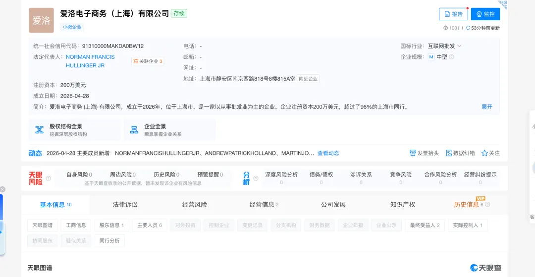
Task: Select 实际控制人 1 sub-tab
Action: click(468, 225)
